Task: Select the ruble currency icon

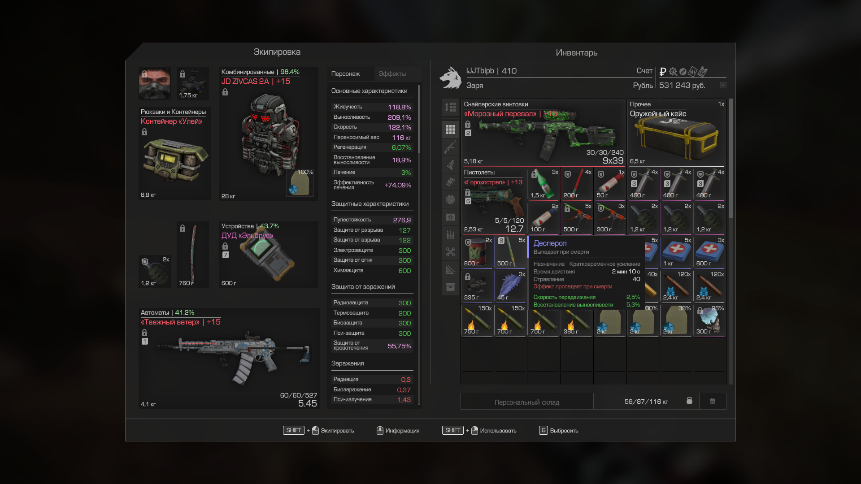Action: 663,72
